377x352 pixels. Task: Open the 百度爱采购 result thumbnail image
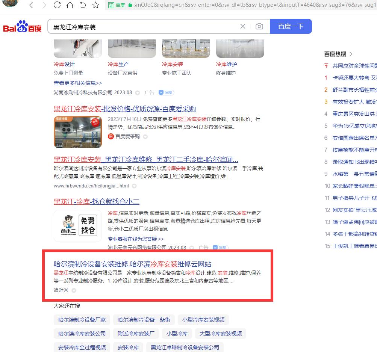pos(78,132)
